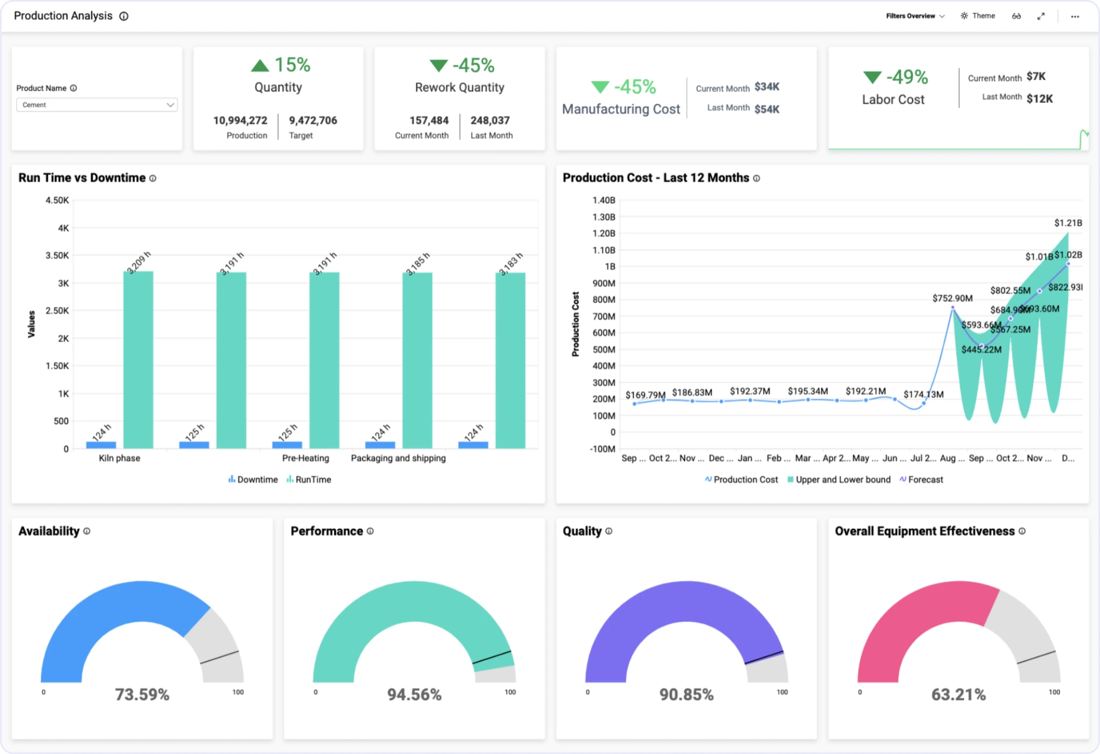Click the glasses view mode icon
The width and height of the screenshot is (1100, 754).
1016,16
